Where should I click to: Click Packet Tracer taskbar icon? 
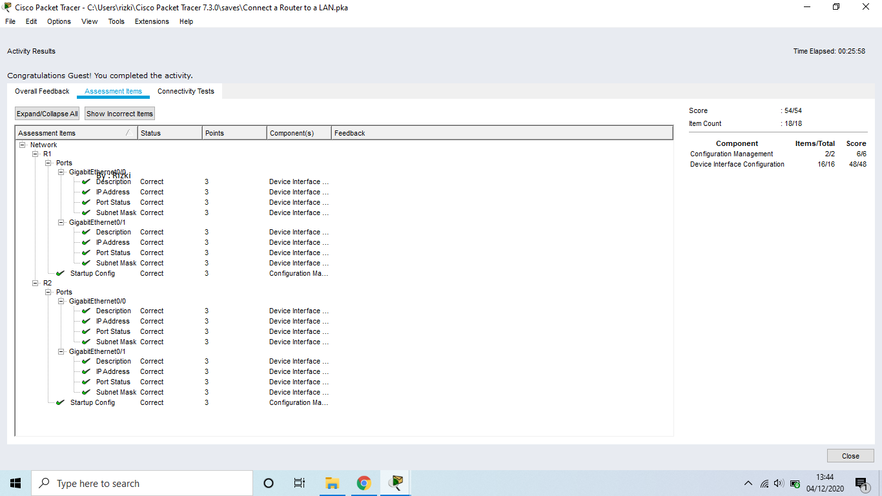(x=395, y=483)
